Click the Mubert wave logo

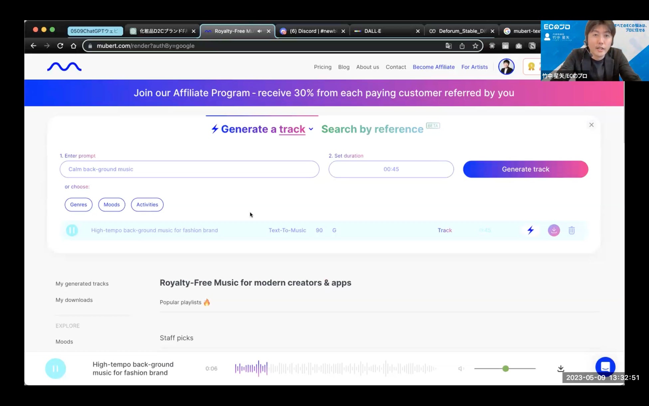pos(64,67)
